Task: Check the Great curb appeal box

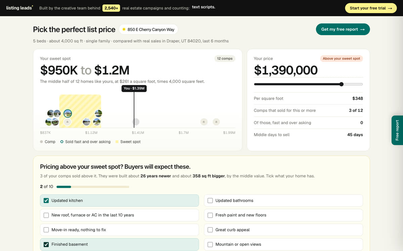Action: pos(210,230)
